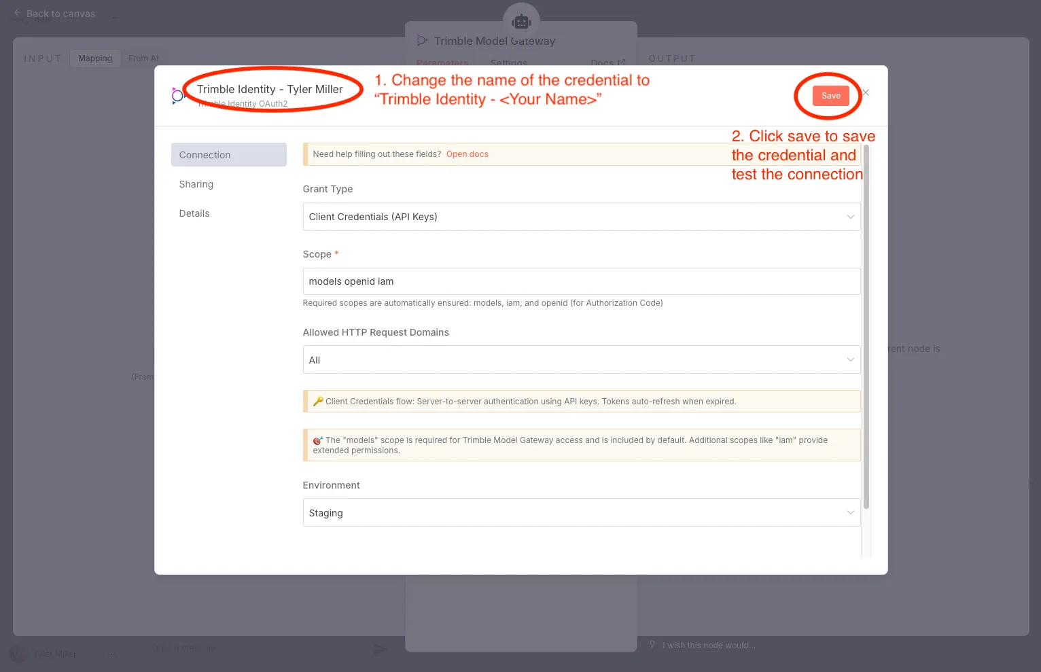Click the Client Credentials flow notice text

click(x=530, y=402)
